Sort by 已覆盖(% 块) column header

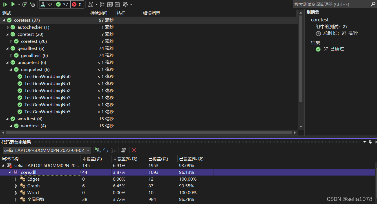(x=195, y=159)
